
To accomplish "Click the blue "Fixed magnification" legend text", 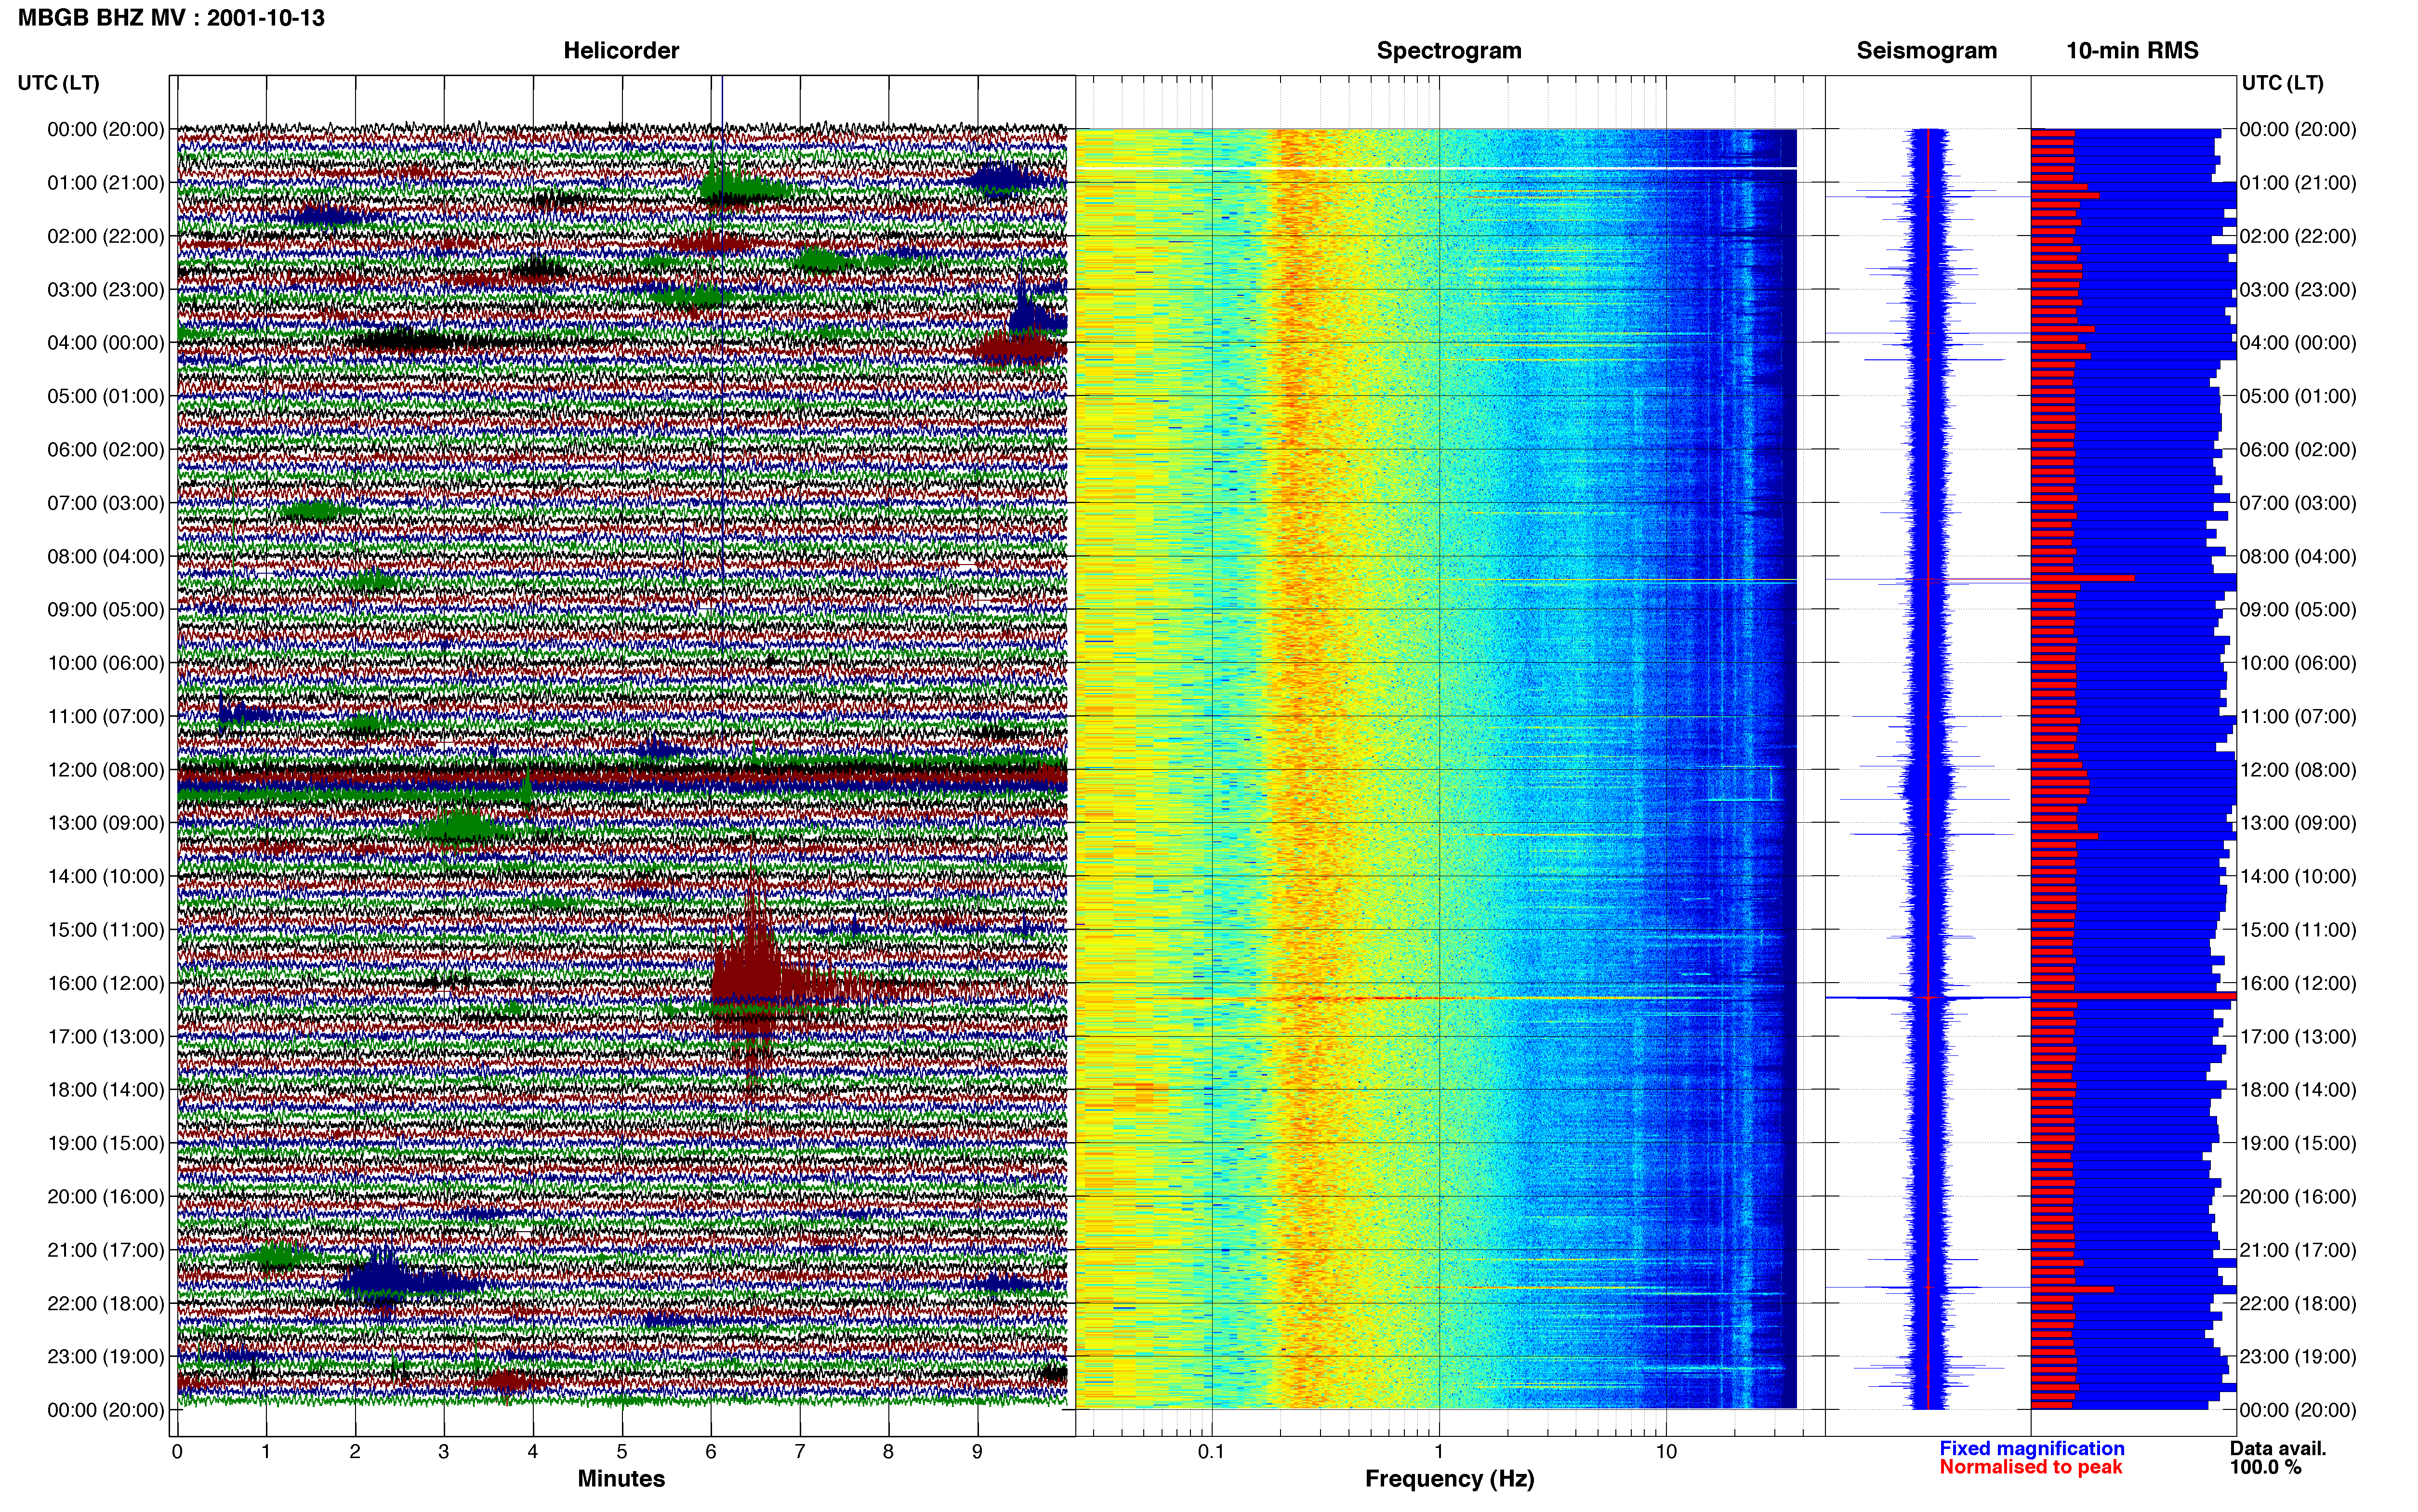I will click(x=2032, y=1449).
